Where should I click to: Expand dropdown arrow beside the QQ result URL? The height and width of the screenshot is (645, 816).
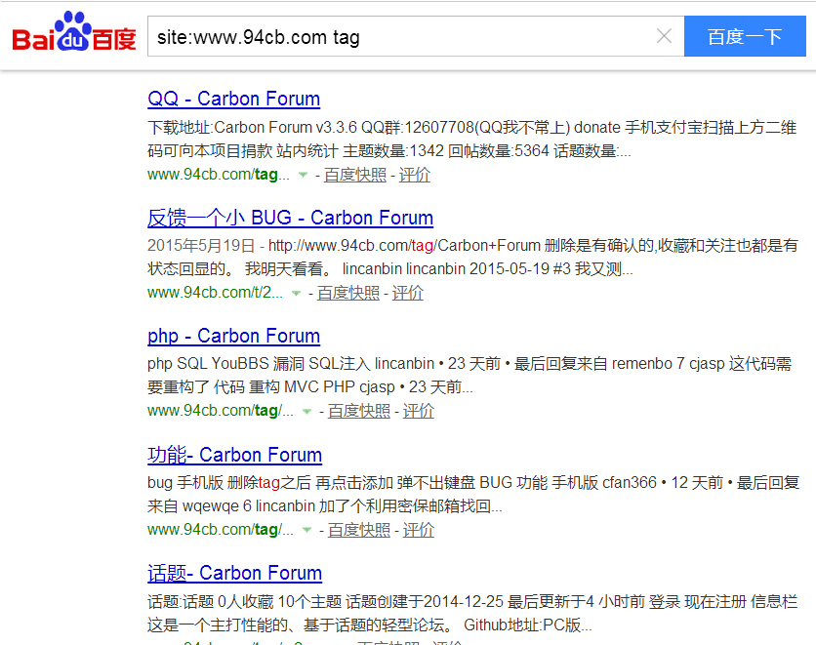click(x=303, y=175)
